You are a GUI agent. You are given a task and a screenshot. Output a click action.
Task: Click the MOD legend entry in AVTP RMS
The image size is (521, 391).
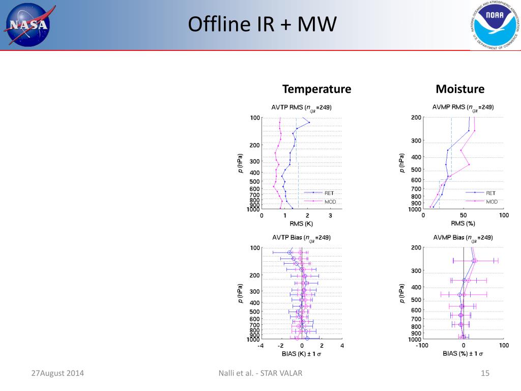pos(320,202)
